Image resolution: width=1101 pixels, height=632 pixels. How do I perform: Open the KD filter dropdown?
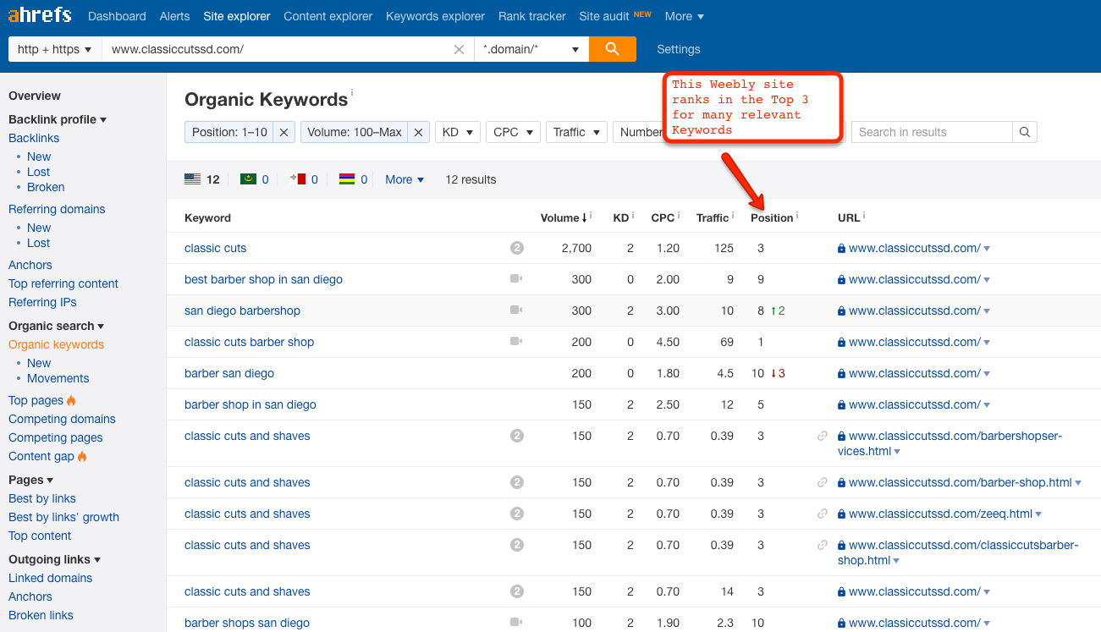click(458, 132)
